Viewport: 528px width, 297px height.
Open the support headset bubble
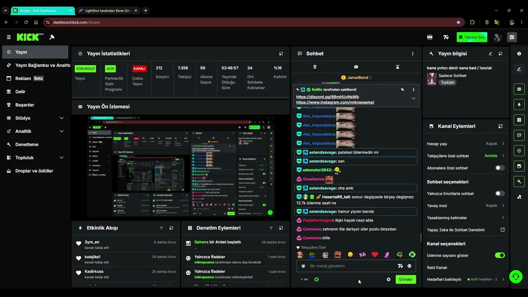coord(516,276)
